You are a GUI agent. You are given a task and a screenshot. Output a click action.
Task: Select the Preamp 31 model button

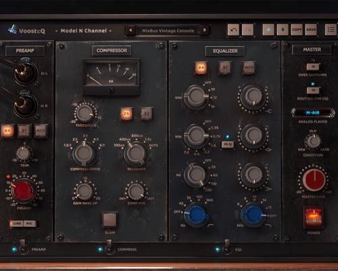tap(24, 131)
